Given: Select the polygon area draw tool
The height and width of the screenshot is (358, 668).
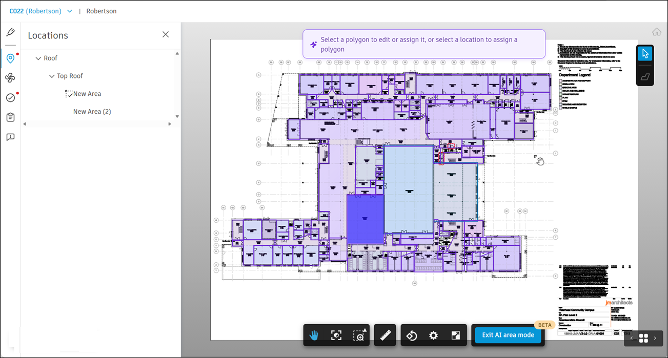Looking at the screenshot, I should coord(645,77).
